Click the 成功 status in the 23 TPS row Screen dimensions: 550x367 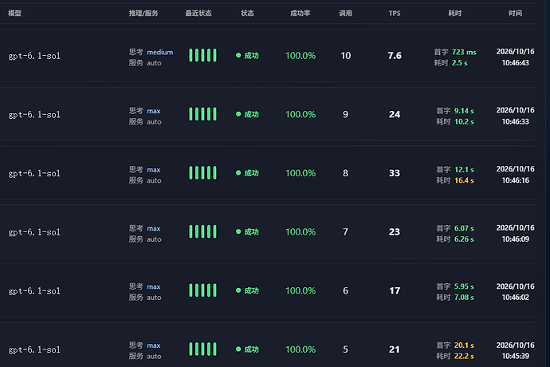coord(247,232)
